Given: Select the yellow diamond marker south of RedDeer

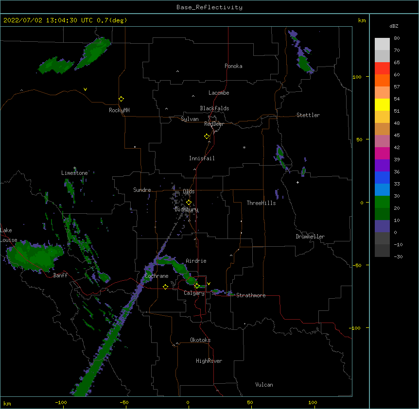Looking at the screenshot, I should 207,136.
